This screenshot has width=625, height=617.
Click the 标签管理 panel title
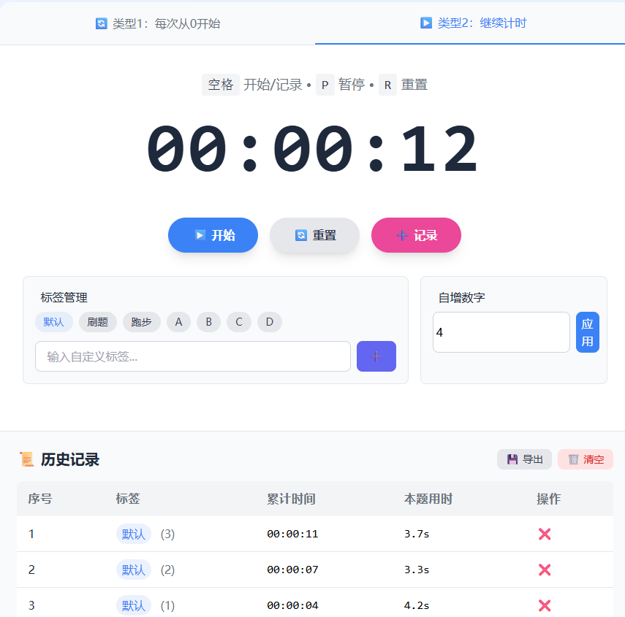coord(64,297)
